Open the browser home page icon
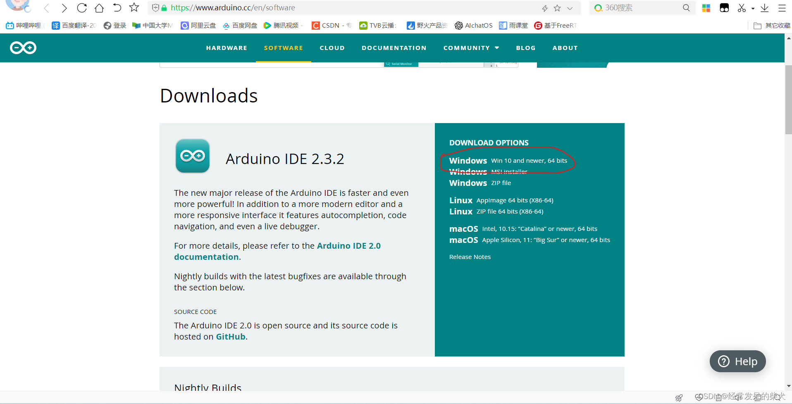Screen dimensions: 792x404 coord(99,8)
